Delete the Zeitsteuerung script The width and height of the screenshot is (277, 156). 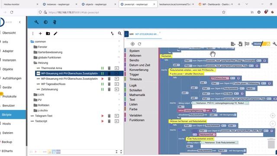click(109, 89)
